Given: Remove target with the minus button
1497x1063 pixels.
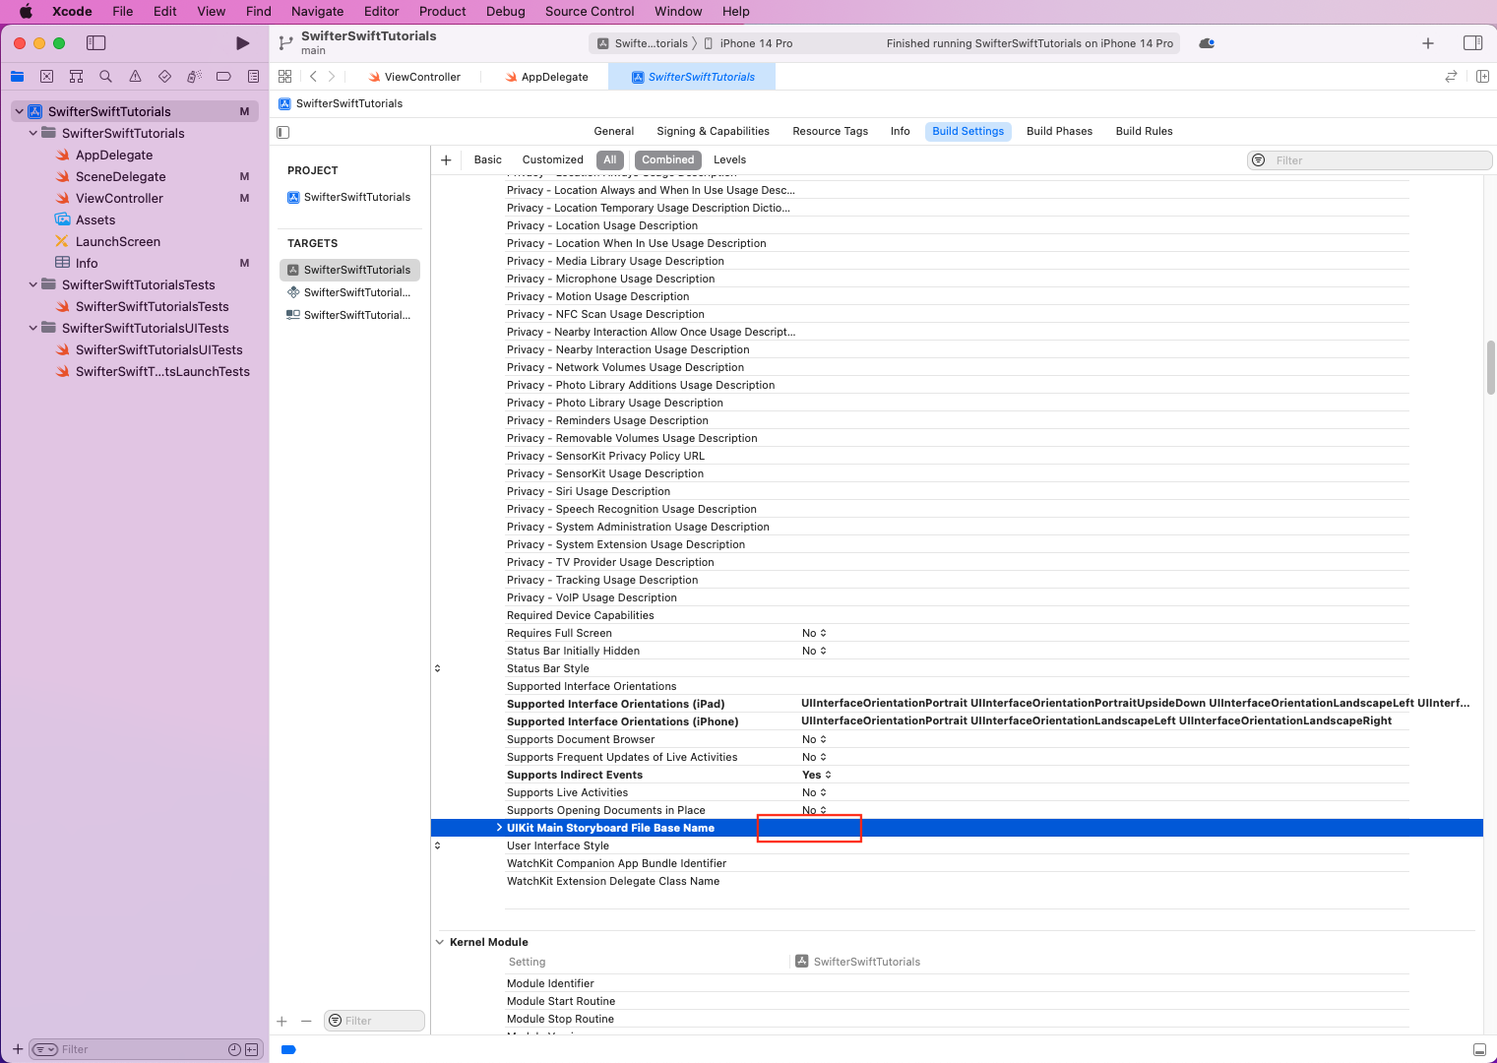Looking at the screenshot, I should pyautogui.click(x=306, y=1022).
